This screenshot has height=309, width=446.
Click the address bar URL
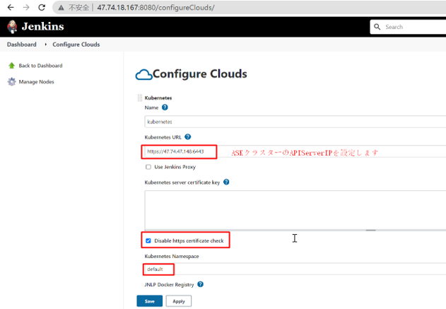155,8
